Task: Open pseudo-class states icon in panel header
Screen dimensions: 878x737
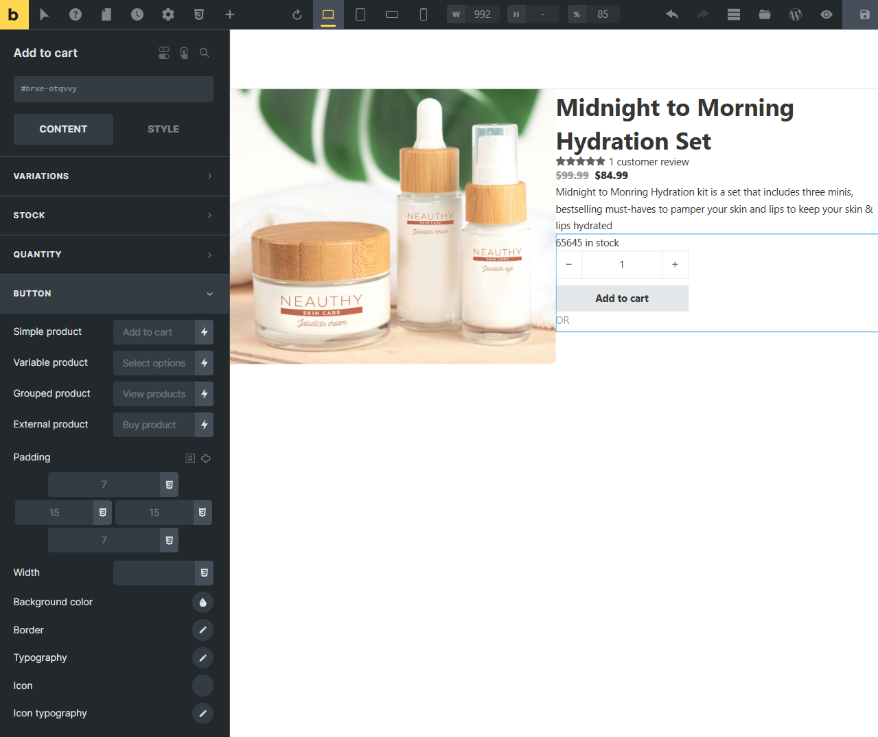Action: coord(184,53)
